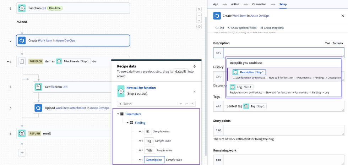Click the Tag datapill in Finding tree
This screenshot has width=348, height=165.
click(148, 141)
